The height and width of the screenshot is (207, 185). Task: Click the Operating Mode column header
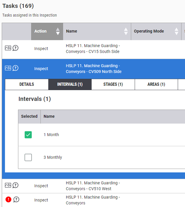pos(149,31)
